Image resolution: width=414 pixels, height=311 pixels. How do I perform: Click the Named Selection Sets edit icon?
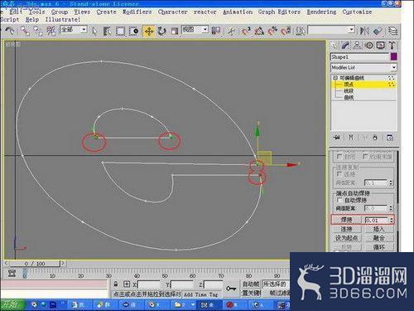coord(301,31)
